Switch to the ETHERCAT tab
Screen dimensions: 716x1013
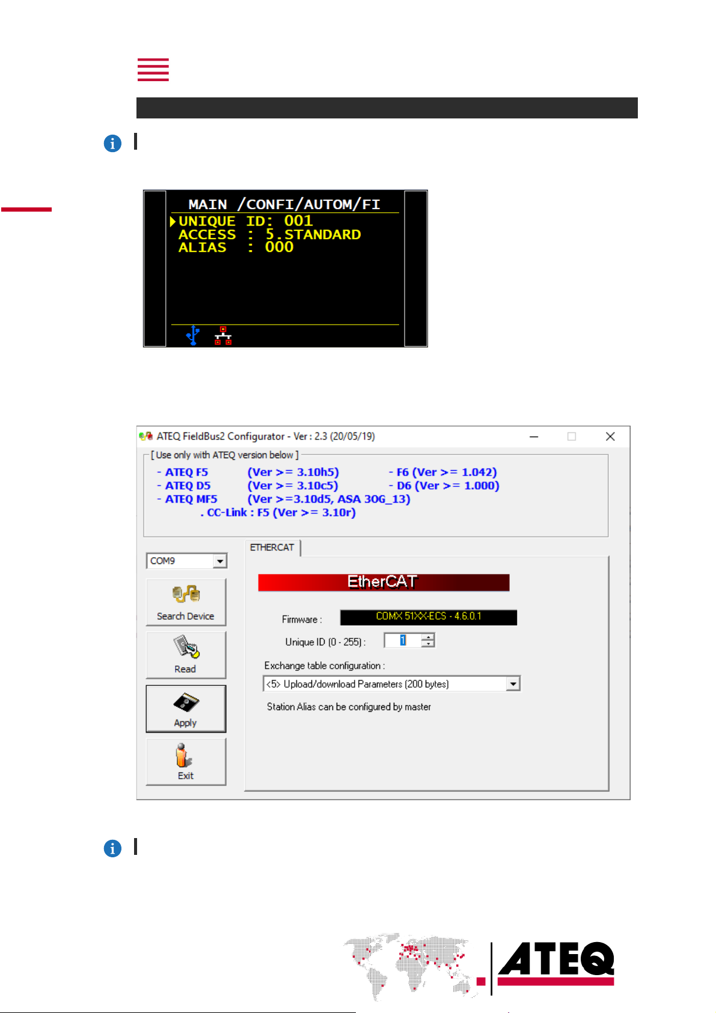pos(272,548)
